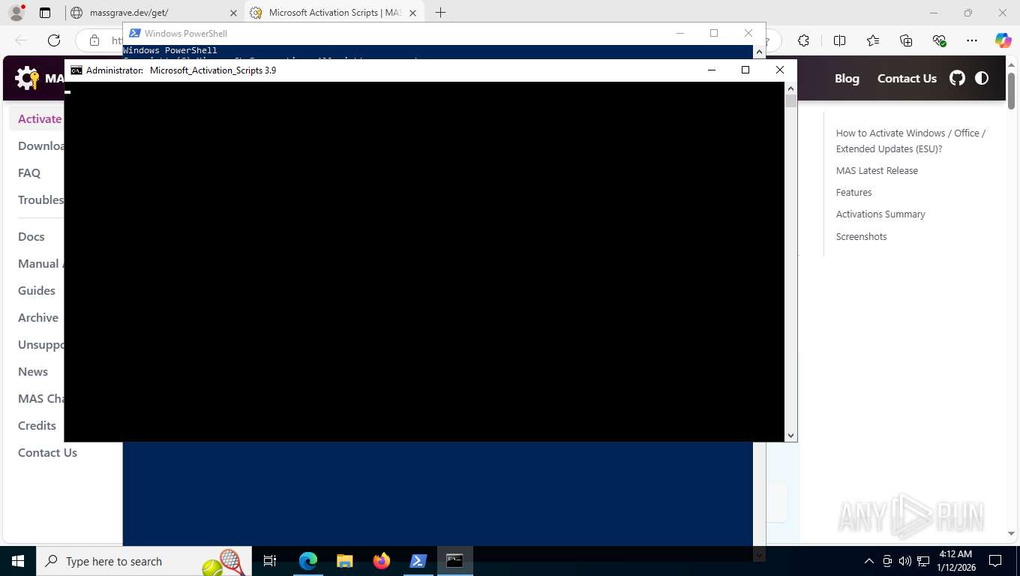Click the webpage scrollbar down arrow

[x=1012, y=534]
